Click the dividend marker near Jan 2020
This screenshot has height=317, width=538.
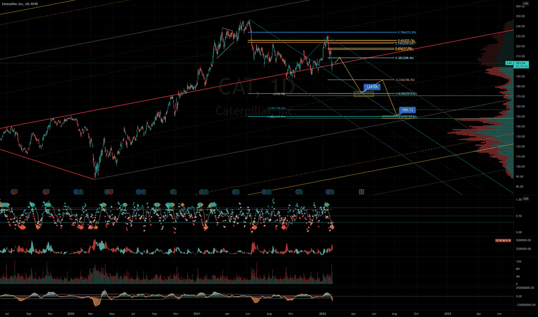click(76, 192)
